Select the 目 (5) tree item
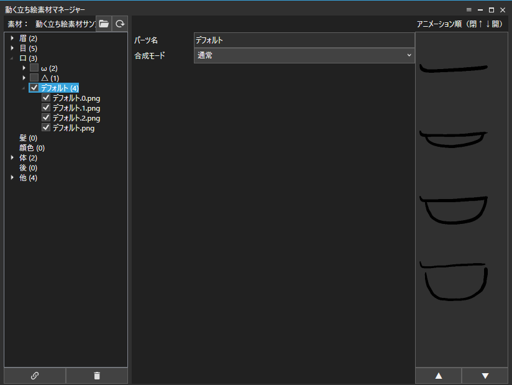The width and height of the screenshot is (512, 385). click(28, 48)
